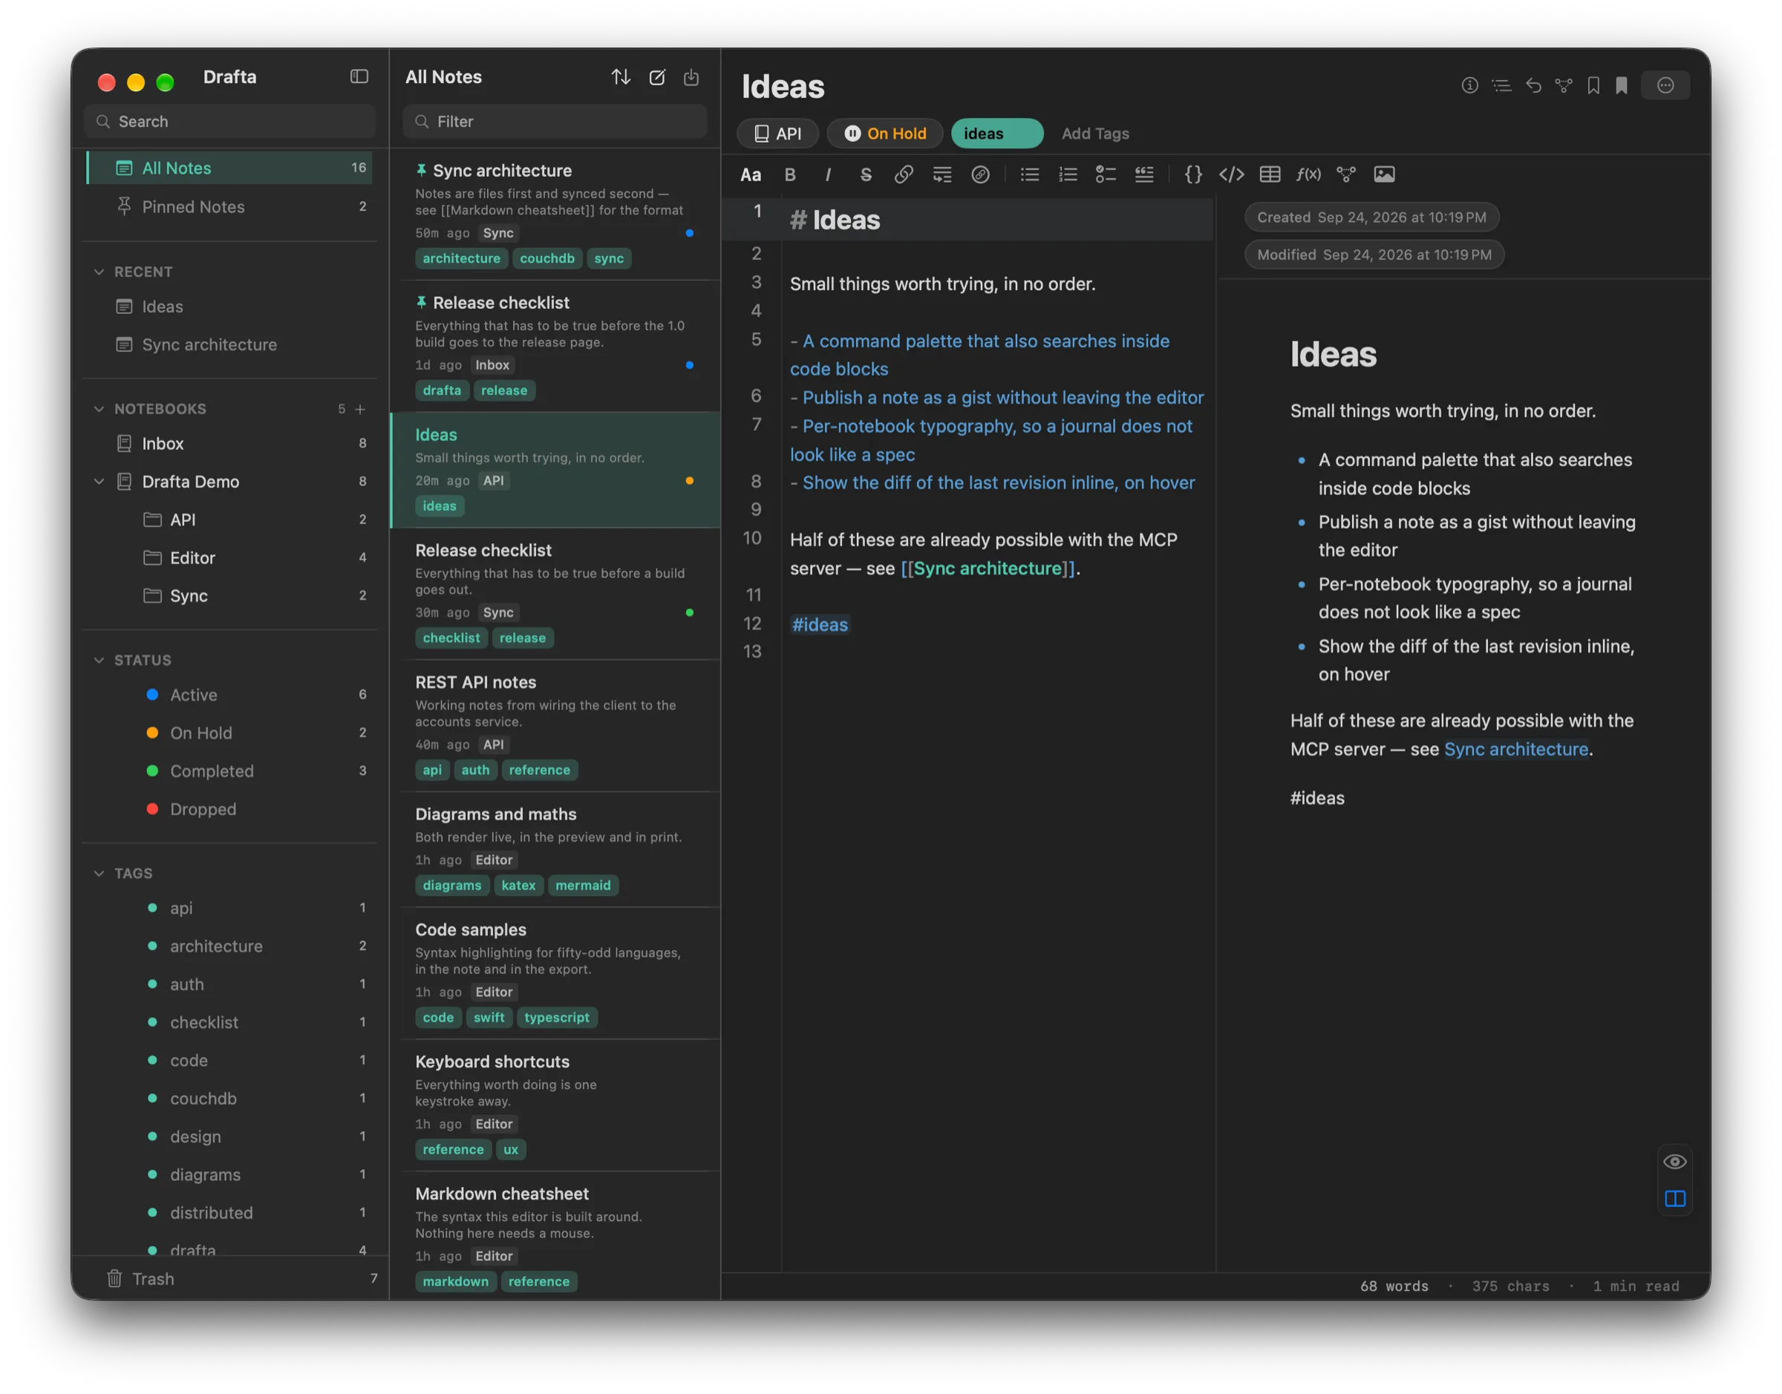Open the On Hold status pill
The image size is (1782, 1394).
coord(885,134)
